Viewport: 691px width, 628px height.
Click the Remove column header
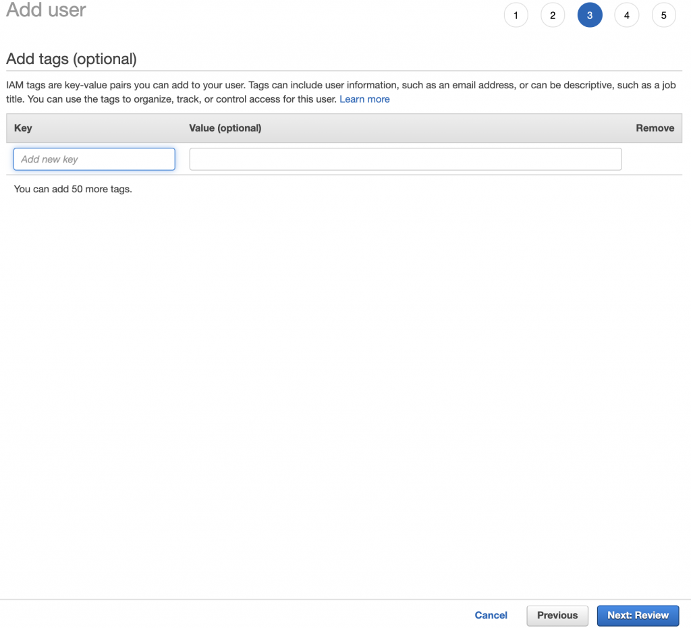[x=655, y=127]
